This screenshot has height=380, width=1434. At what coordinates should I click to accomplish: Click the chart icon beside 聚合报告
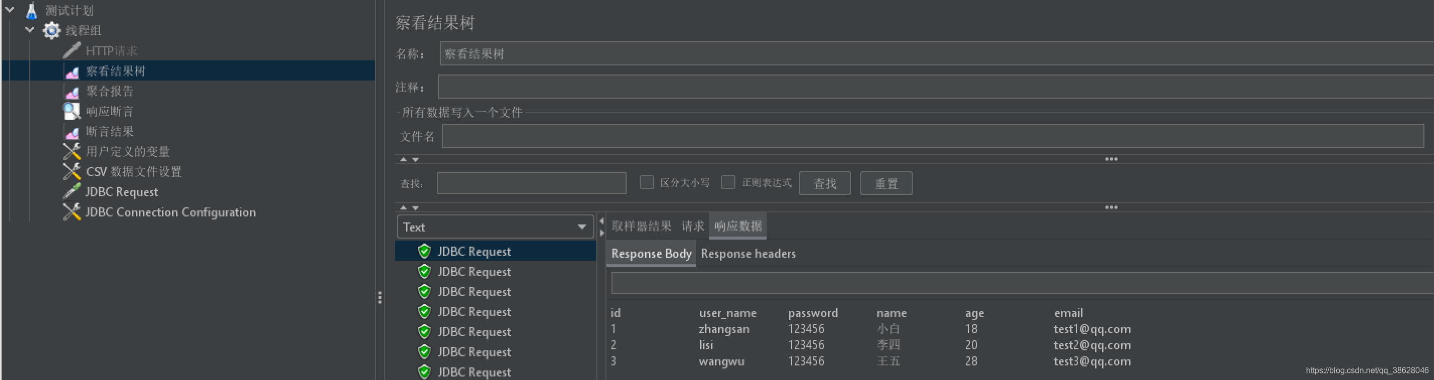point(72,92)
